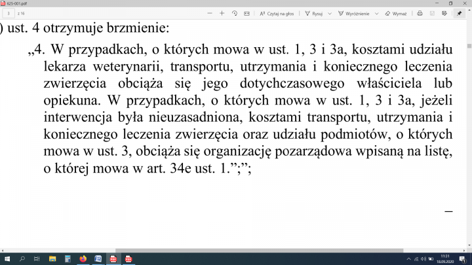This screenshot has width=472, height=265.
Task: Show hidden system tray icons
Action: 408,259
